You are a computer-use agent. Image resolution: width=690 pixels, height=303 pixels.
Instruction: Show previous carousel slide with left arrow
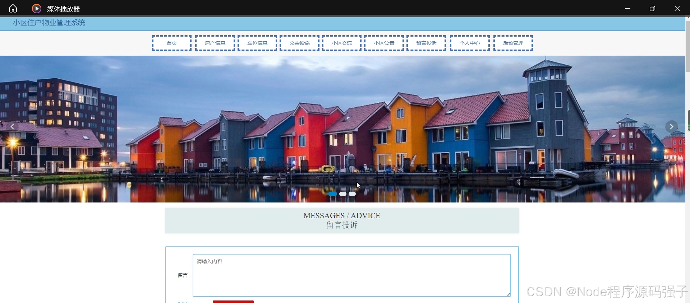(x=12, y=126)
